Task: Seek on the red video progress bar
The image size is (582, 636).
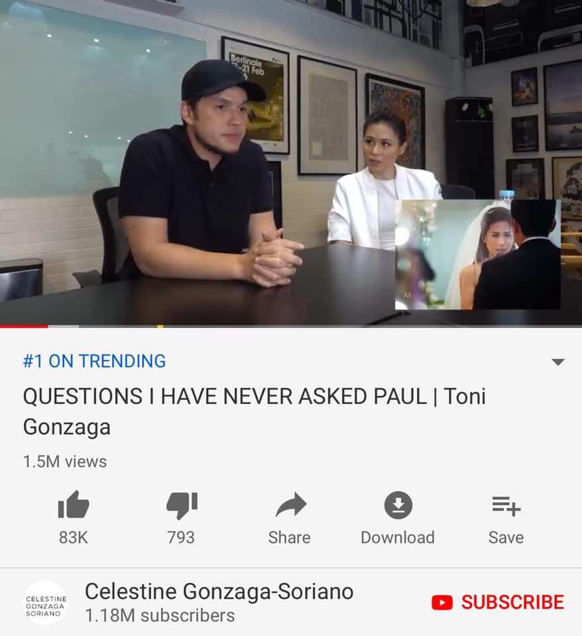Action: point(24,326)
